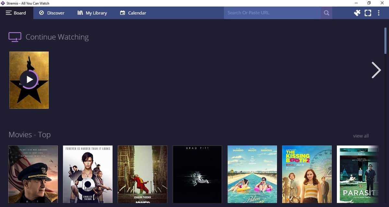389x207 pixels.
Task: Click the Stremio logo in the title bar
Action: [3, 3]
